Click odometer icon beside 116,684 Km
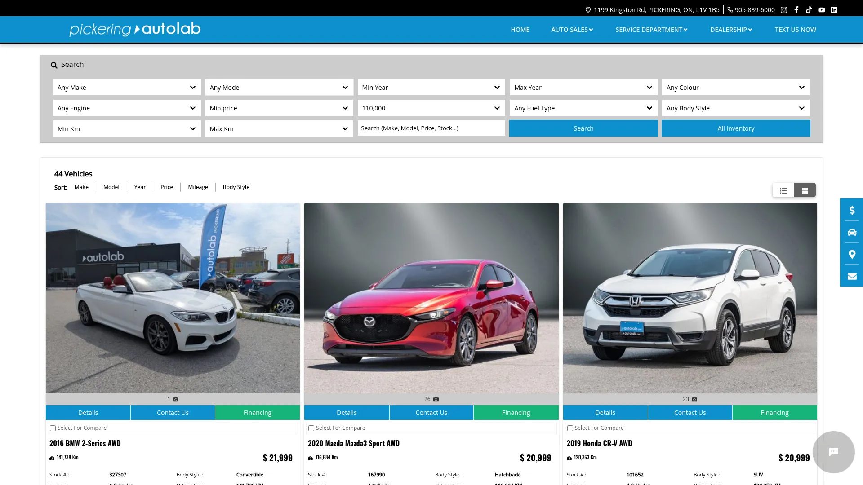This screenshot has width=863, height=485. [x=310, y=458]
